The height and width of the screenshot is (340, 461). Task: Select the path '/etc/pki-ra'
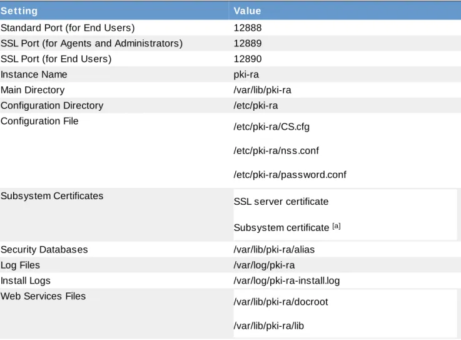[255, 106]
